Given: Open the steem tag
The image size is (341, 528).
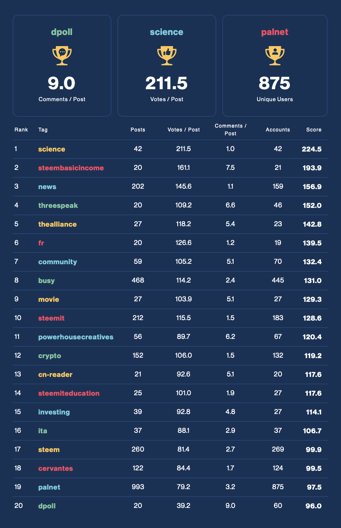Looking at the screenshot, I should [x=49, y=449].
